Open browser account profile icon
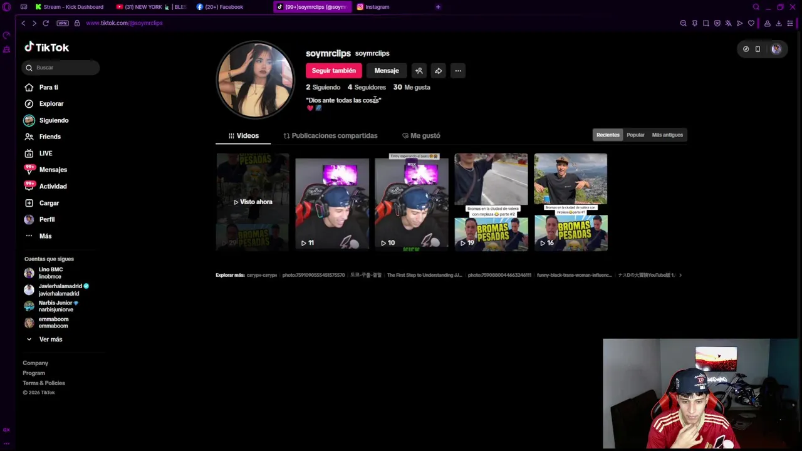 [x=767, y=23]
